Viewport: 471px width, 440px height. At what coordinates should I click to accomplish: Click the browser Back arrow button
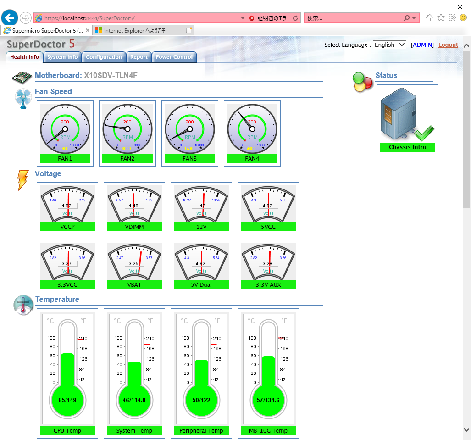click(x=10, y=18)
